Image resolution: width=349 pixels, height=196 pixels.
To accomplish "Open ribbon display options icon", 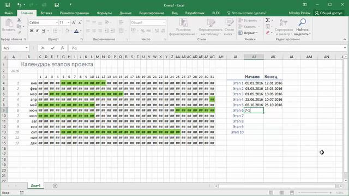I will click(x=304, y=5).
